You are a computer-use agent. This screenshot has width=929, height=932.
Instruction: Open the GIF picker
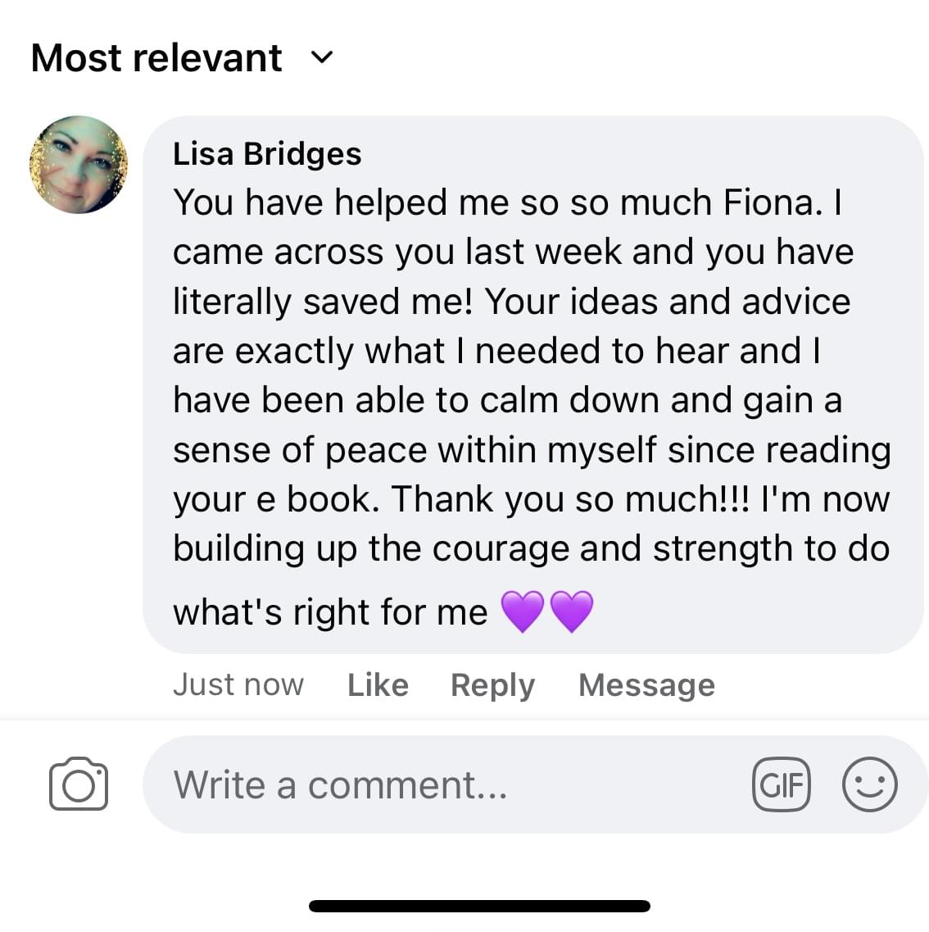pos(781,784)
